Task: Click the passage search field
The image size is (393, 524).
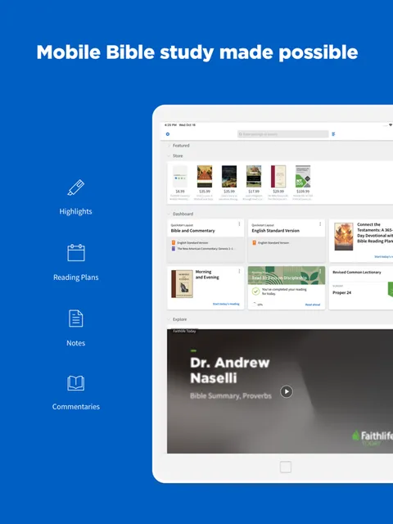Action: point(283,134)
